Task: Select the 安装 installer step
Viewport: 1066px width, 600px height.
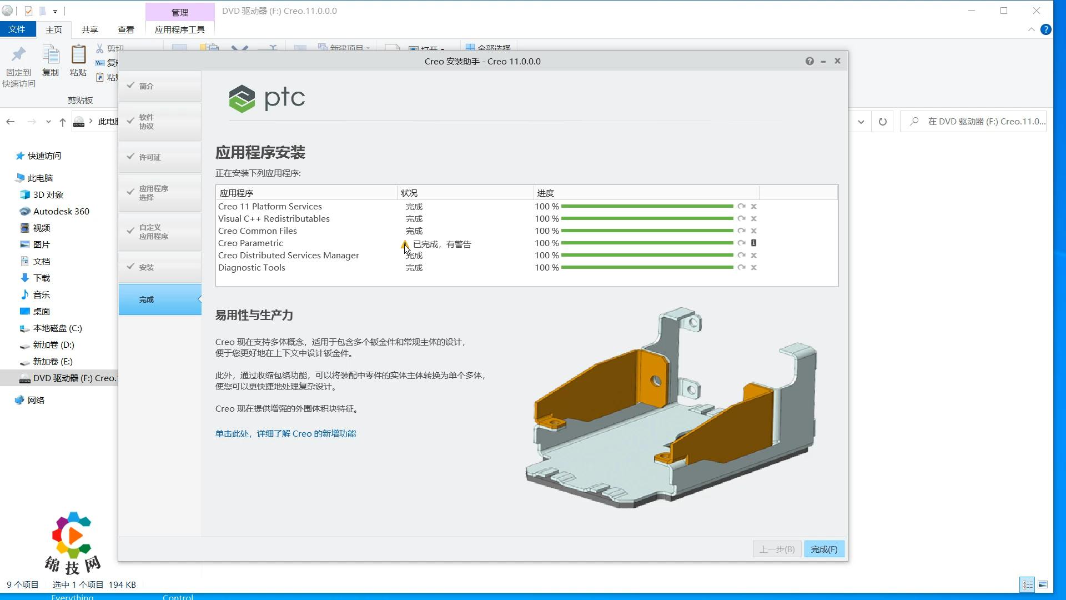Action: coord(160,267)
